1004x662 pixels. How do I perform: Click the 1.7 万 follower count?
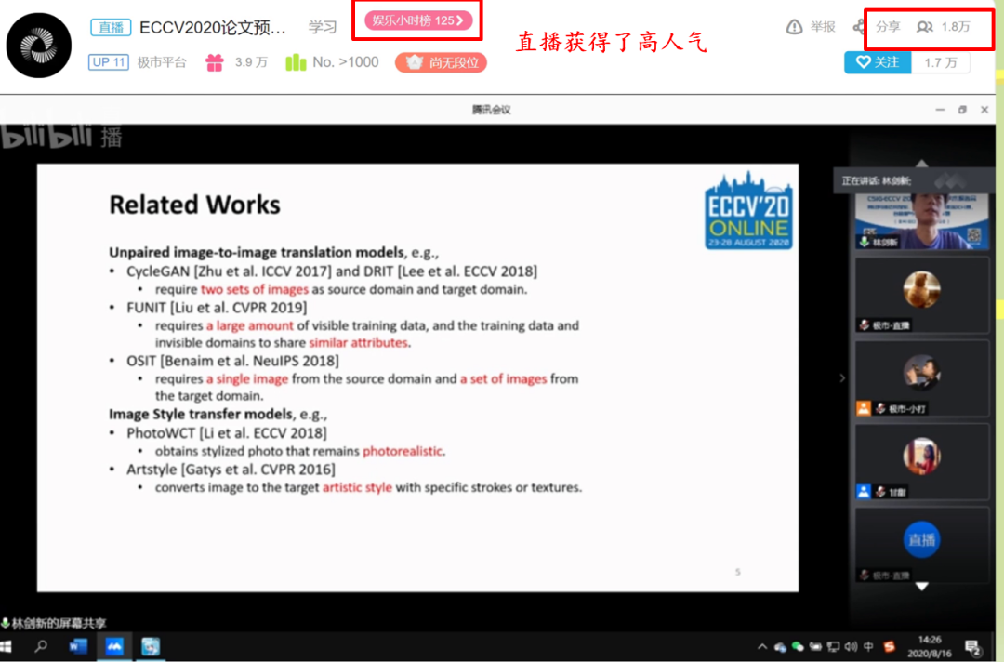pos(941,62)
